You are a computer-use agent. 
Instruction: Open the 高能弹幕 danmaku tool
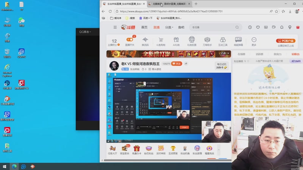[238, 42]
